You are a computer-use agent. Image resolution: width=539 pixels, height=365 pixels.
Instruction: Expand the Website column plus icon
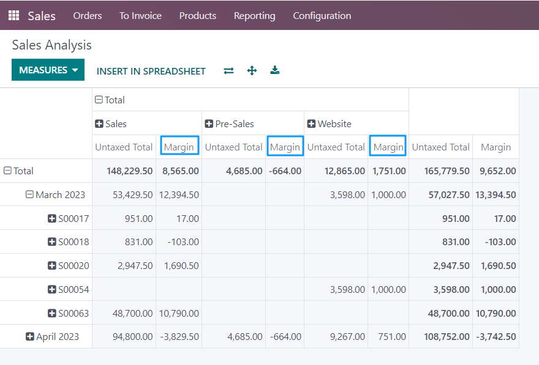tap(311, 124)
